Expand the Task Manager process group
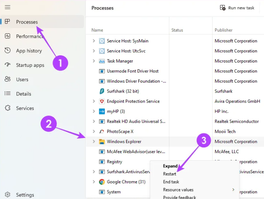This screenshot has width=264, height=199. pos(94,61)
